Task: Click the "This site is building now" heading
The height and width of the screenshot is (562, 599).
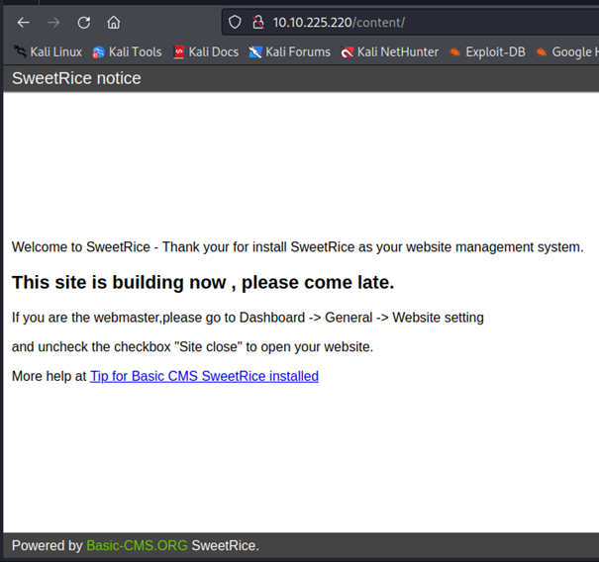Action: pyautogui.click(x=203, y=282)
